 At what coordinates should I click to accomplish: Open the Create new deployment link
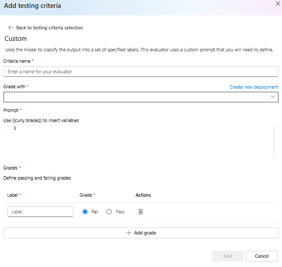tap(254, 87)
